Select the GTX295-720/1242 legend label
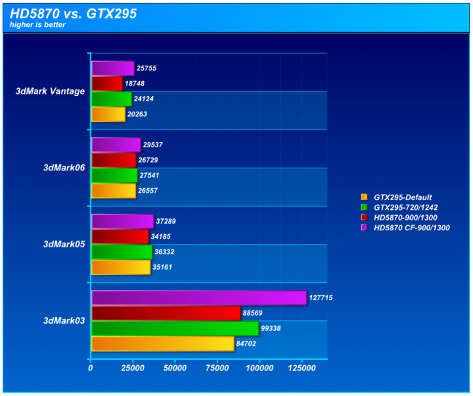This screenshot has width=473, height=396. [406, 207]
